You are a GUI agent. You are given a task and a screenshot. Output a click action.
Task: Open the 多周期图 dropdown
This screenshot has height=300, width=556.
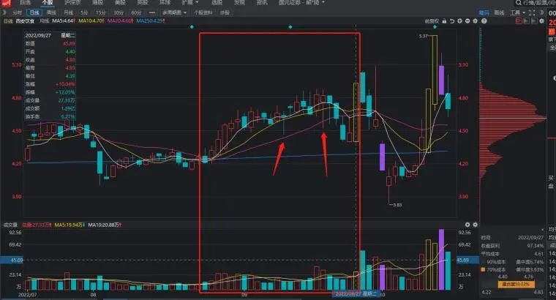click(x=175, y=12)
